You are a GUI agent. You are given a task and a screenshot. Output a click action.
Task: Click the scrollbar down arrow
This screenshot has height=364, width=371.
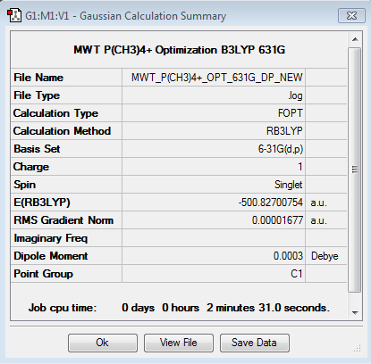tap(355, 312)
